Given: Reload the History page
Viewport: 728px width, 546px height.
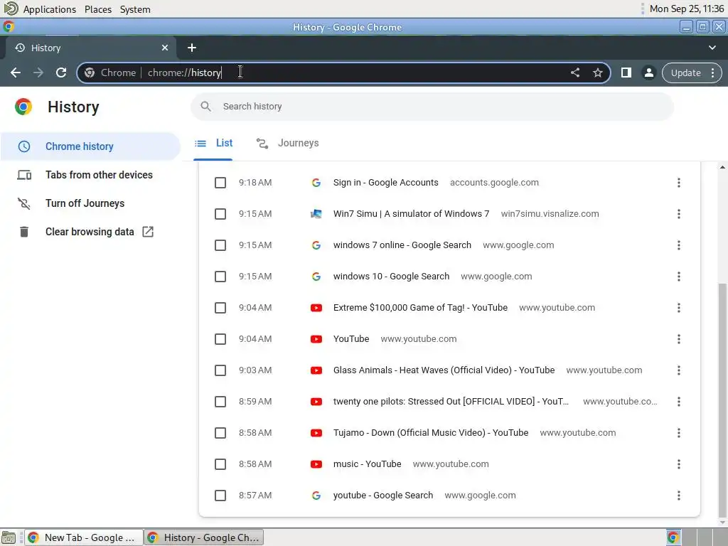Looking at the screenshot, I should pos(61,73).
